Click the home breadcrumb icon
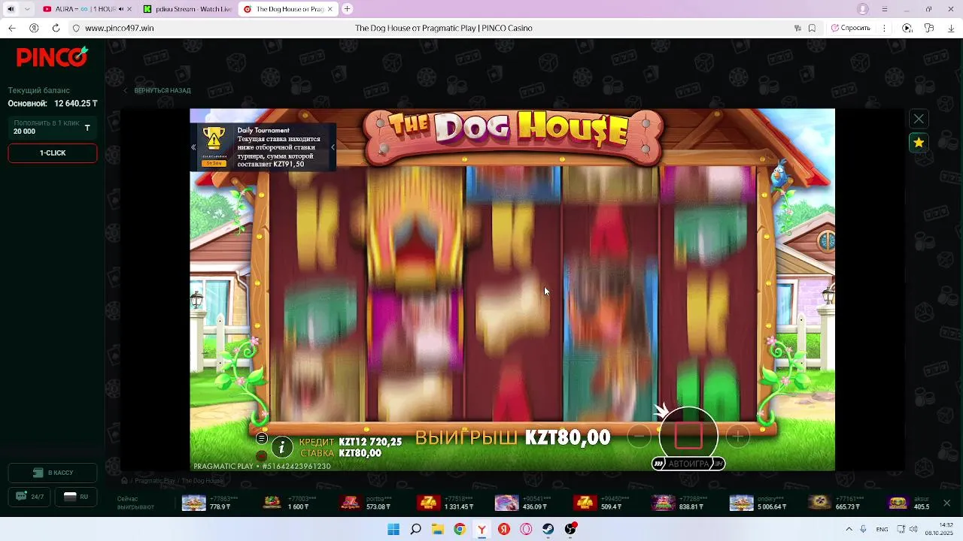Image resolution: width=963 pixels, height=541 pixels. 125,481
